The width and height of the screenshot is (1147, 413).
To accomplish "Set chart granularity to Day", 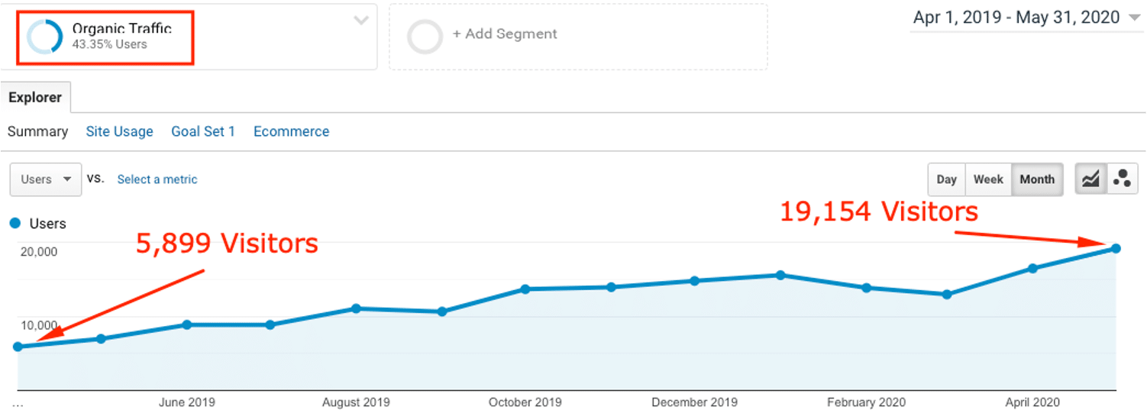I will 946,179.
